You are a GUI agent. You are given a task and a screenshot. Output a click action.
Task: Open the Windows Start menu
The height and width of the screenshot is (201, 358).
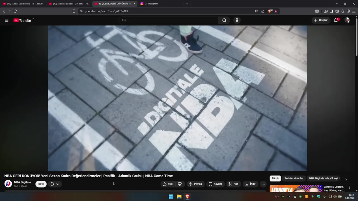pyautogui.click(x=171, y=197)
